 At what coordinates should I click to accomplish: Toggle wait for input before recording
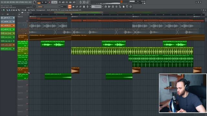click(x=63, y=2)
